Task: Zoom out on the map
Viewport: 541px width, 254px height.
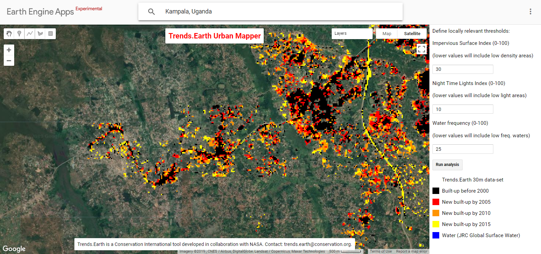Action: click(9, 61)
